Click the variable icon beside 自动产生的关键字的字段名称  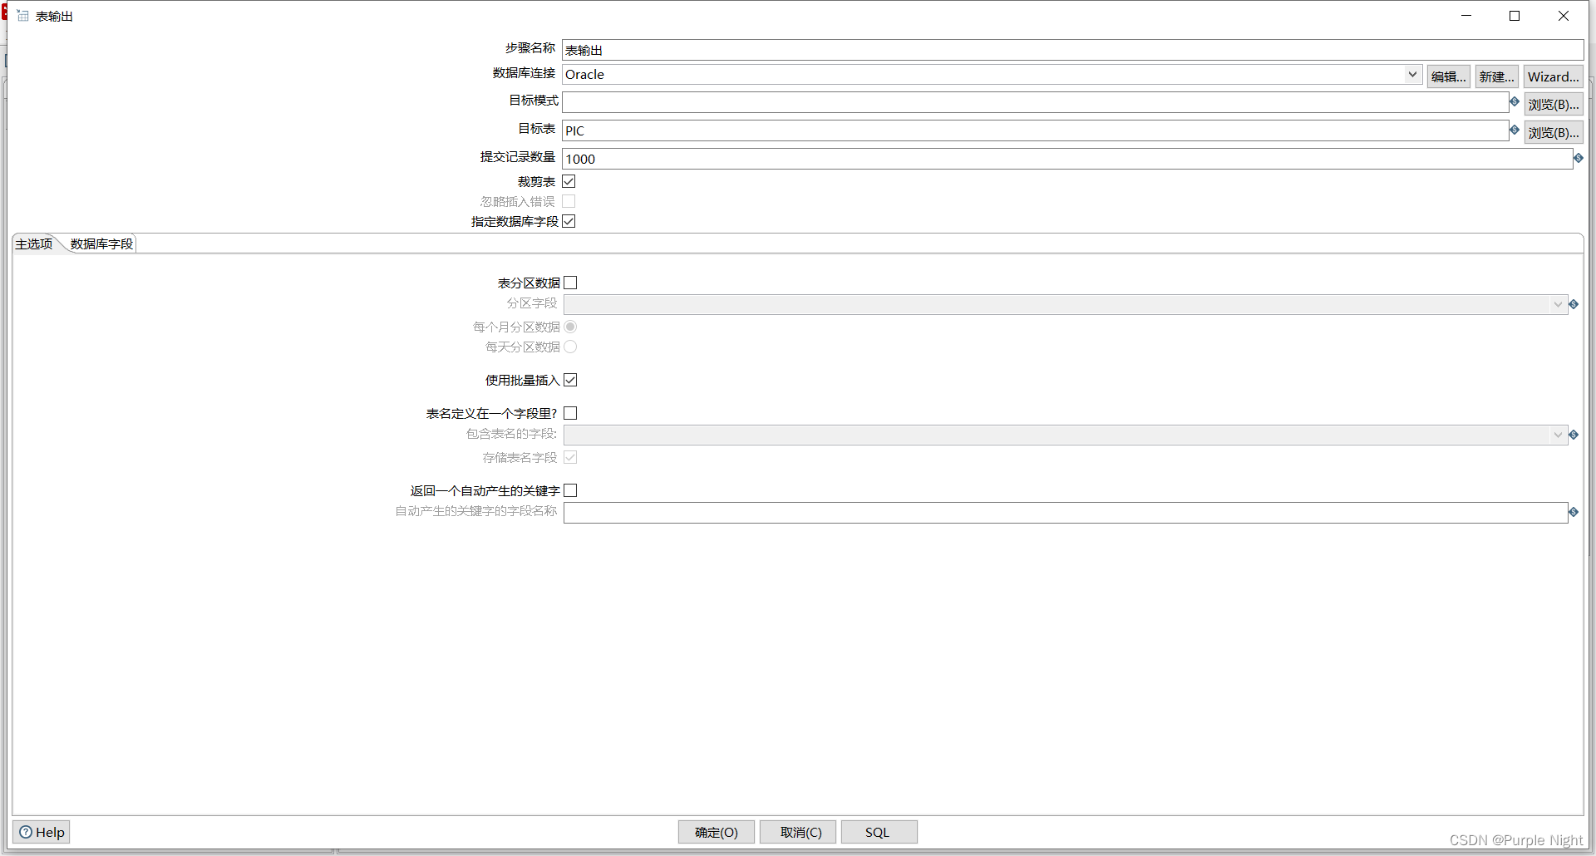[x=1574, y=512]
